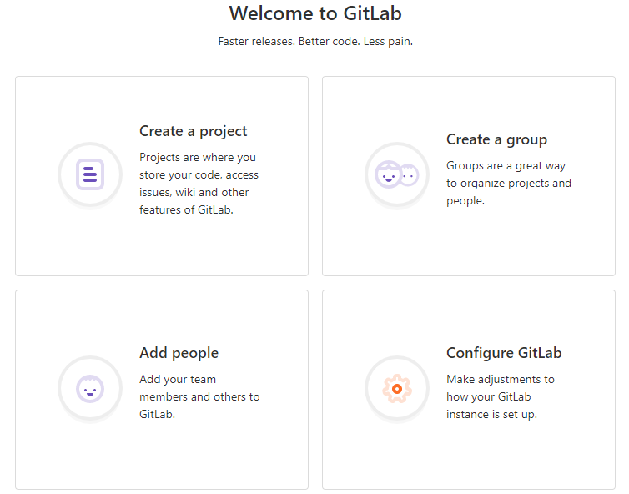The height and width of the screenshot is (494, 629).
Task: Click the two-faces group icon
Action: (396, 174)
